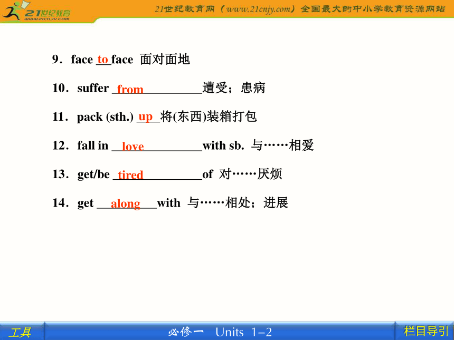Select the red answer 'up' in item 11
This screenshot has height=340, width=454.
coord(145,117)
